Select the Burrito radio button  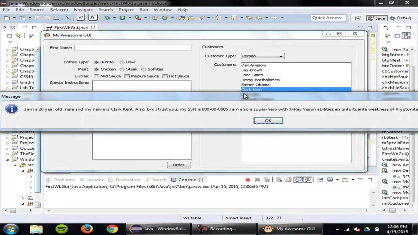[x=96, y=62]
